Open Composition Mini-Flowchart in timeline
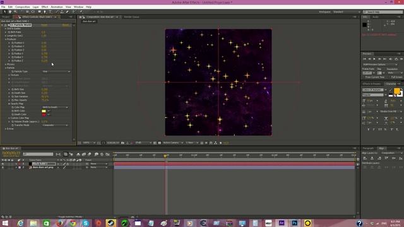This screenshot has width=404, height=227. 59,154
